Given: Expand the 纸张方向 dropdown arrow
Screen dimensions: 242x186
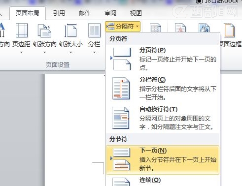Looking at the screenshot, I should point(44,53).
